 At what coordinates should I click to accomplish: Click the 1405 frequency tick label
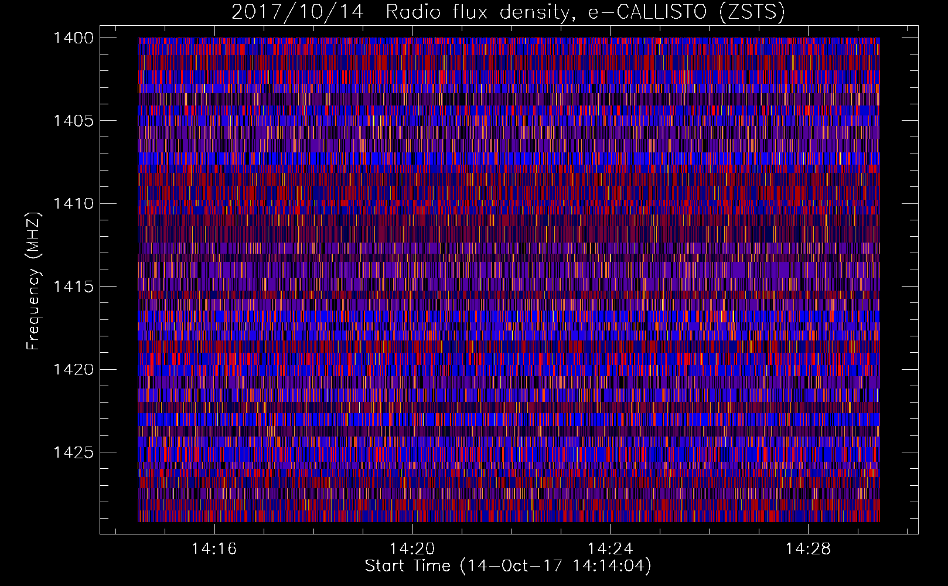coord(73,121)
